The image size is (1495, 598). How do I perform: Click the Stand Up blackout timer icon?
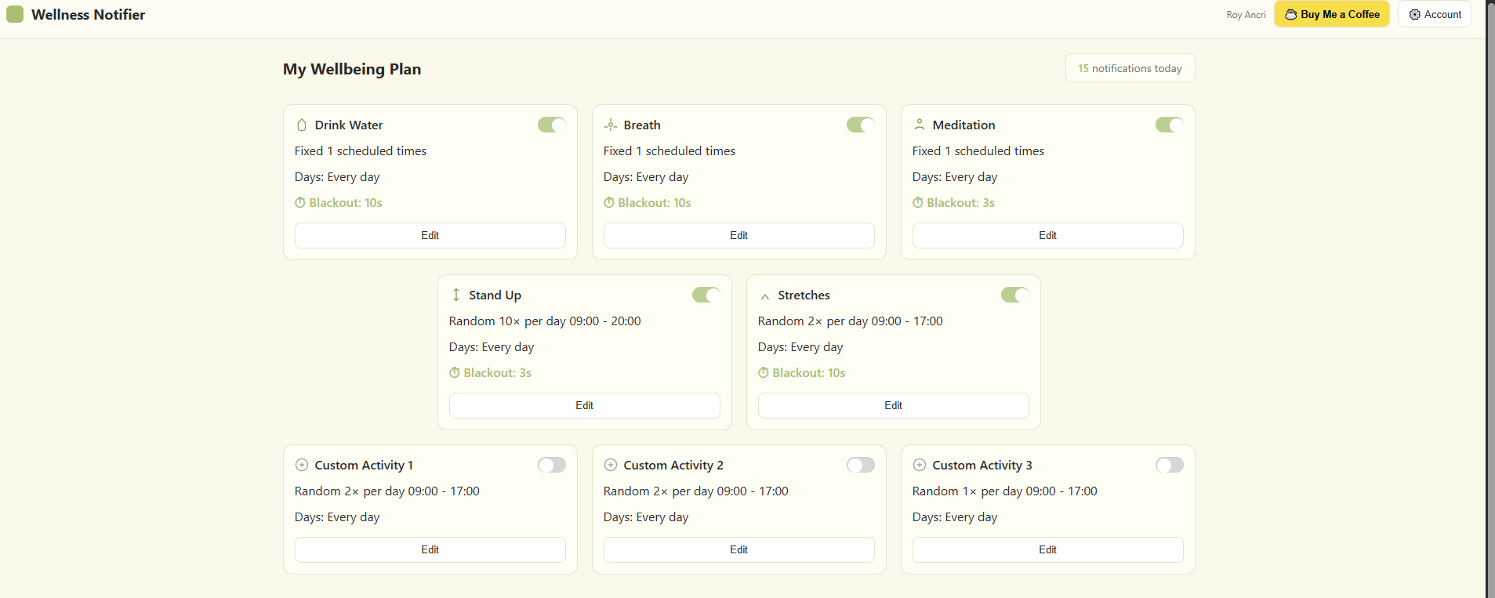tap(455, 372)
